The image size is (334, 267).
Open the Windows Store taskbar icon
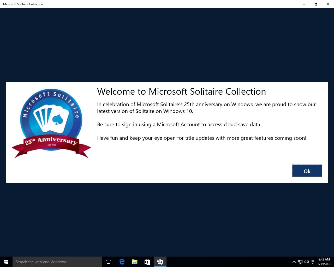click(x=147, y=262)
